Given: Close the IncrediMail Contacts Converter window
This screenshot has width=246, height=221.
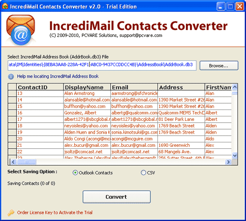Looking at the screenshot, I should [240, 6].
